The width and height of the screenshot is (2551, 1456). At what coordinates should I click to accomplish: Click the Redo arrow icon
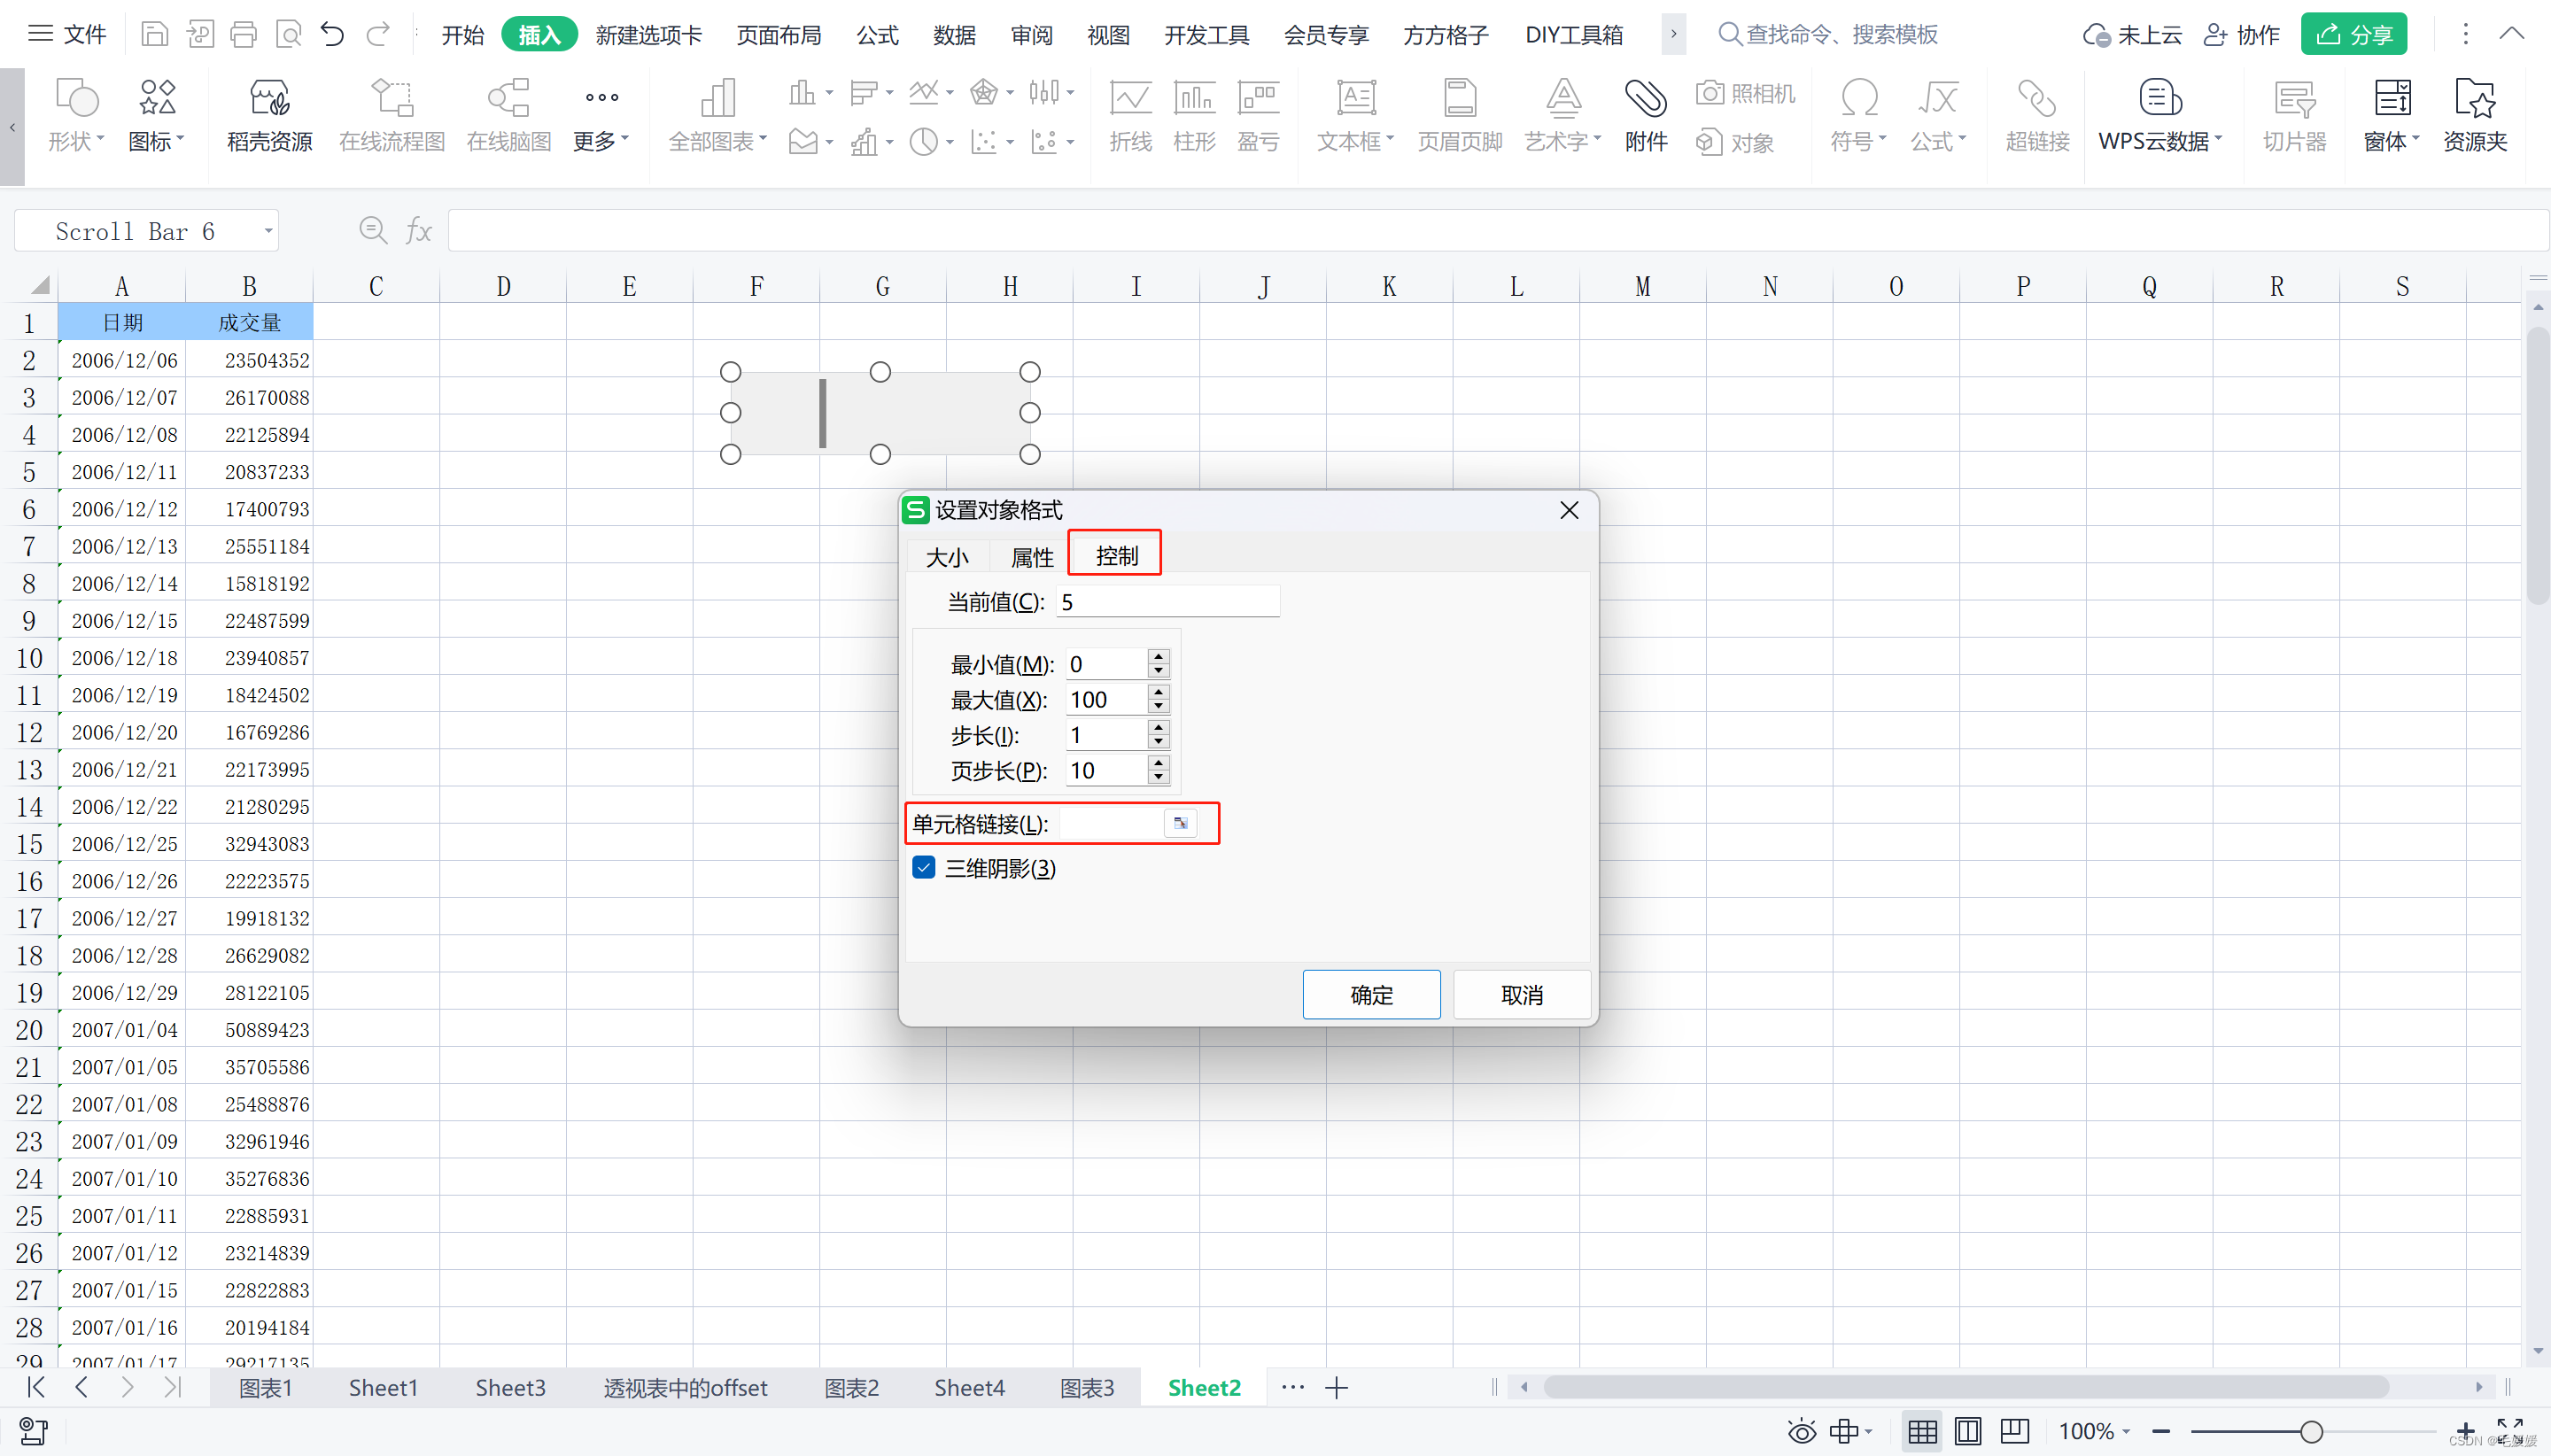click(x=378, y=35)
